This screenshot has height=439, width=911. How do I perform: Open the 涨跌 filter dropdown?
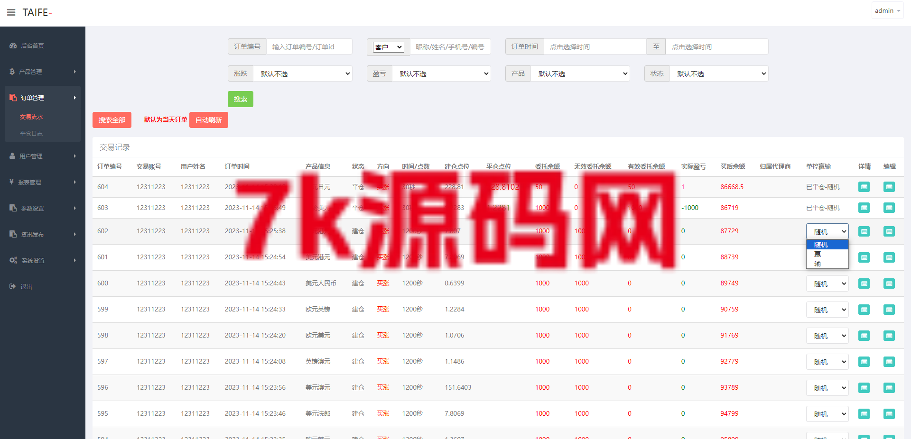(303, 73)
